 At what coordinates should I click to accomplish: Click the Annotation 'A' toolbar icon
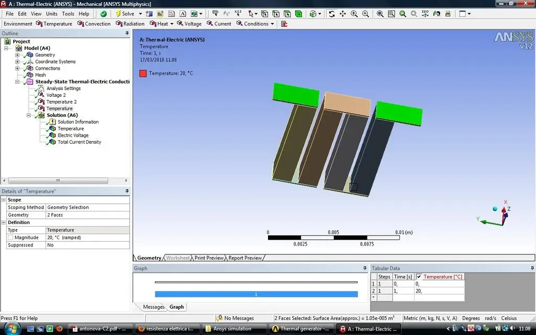pos(183,14)
